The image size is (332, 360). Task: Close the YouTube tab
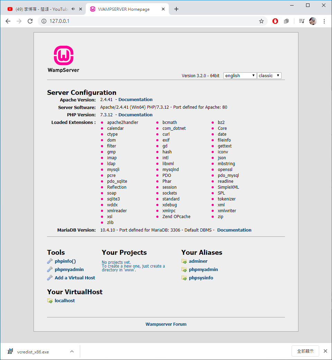[x=81, y=9]
